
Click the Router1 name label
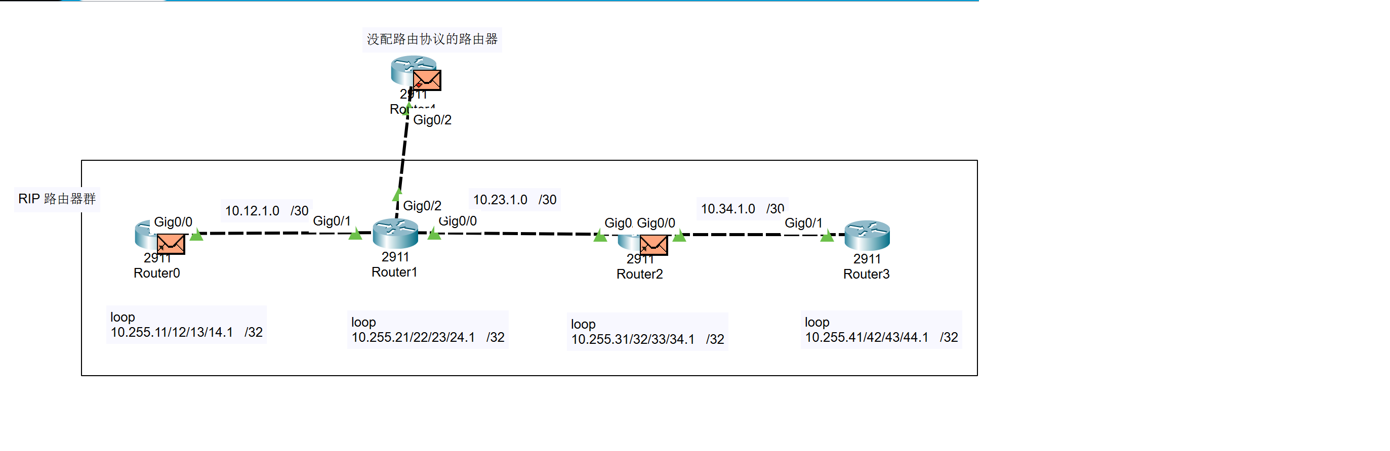(394, 272)
